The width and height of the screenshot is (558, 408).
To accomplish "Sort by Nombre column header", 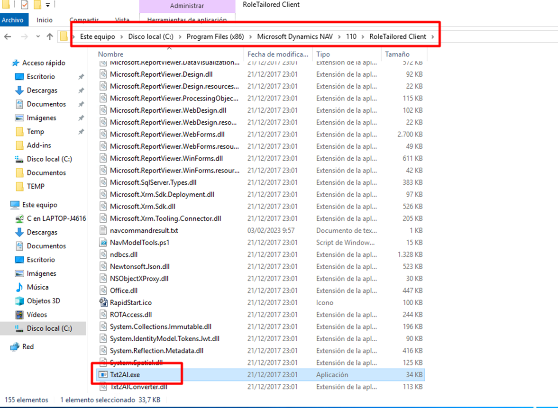I will 110,54.
